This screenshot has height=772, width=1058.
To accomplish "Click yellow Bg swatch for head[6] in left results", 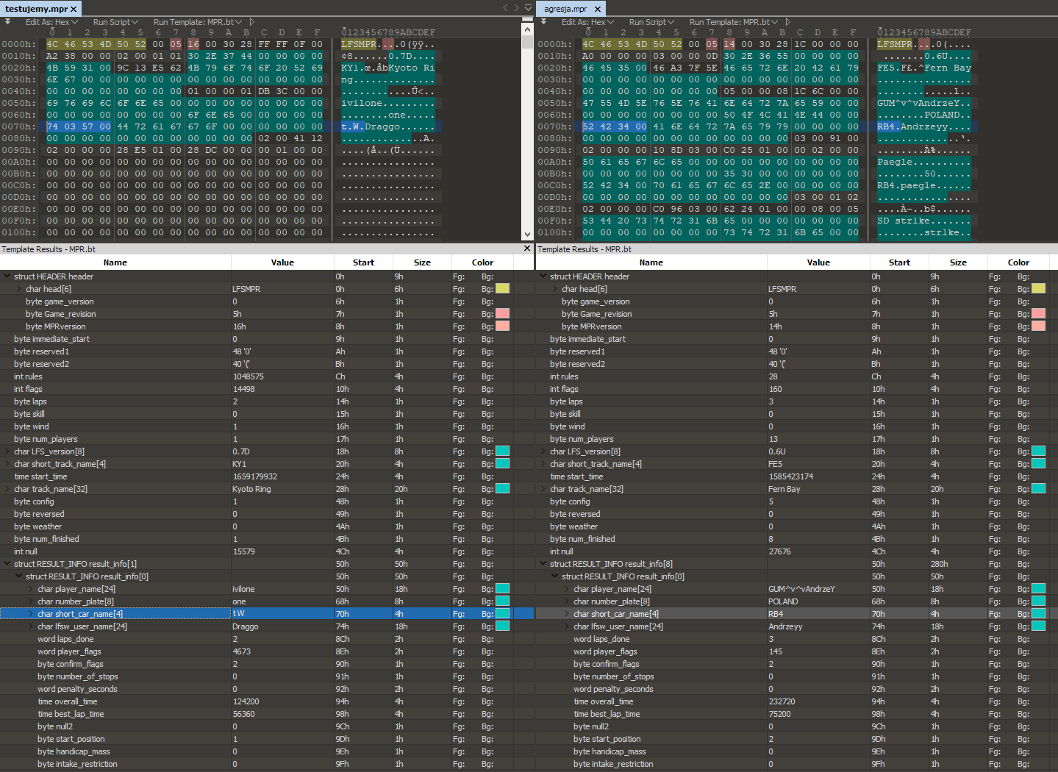I will click(503, 289).
